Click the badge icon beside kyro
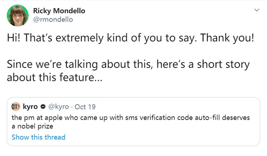Viewport: 267px width, 156px height. 42,107
